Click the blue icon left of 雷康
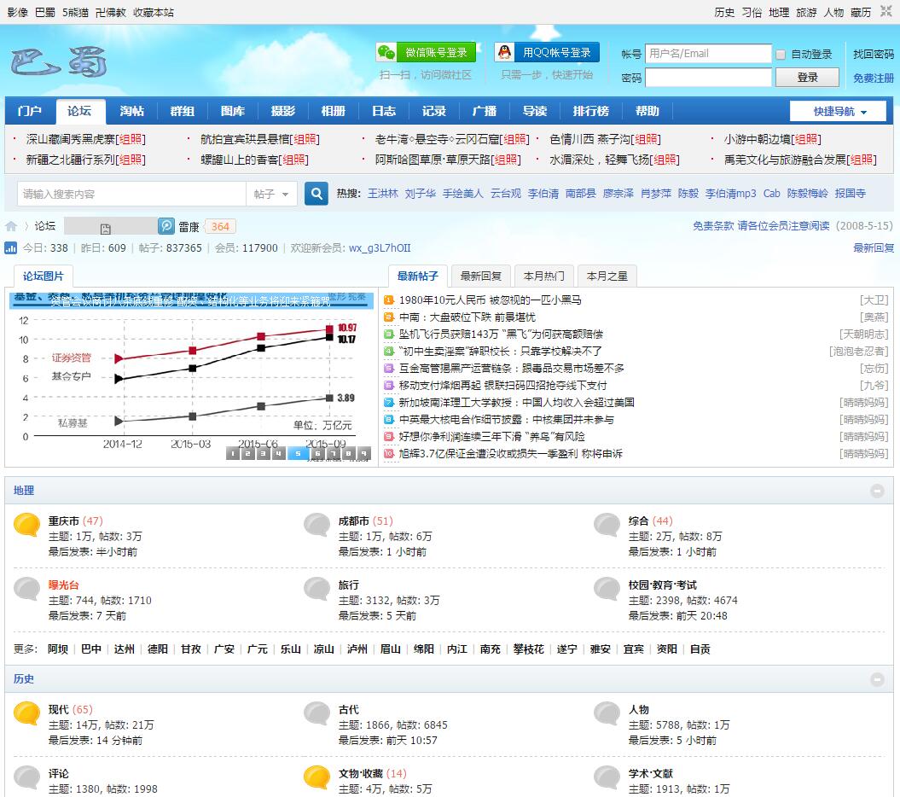This screenshot has width=900, height=797. 166,226
